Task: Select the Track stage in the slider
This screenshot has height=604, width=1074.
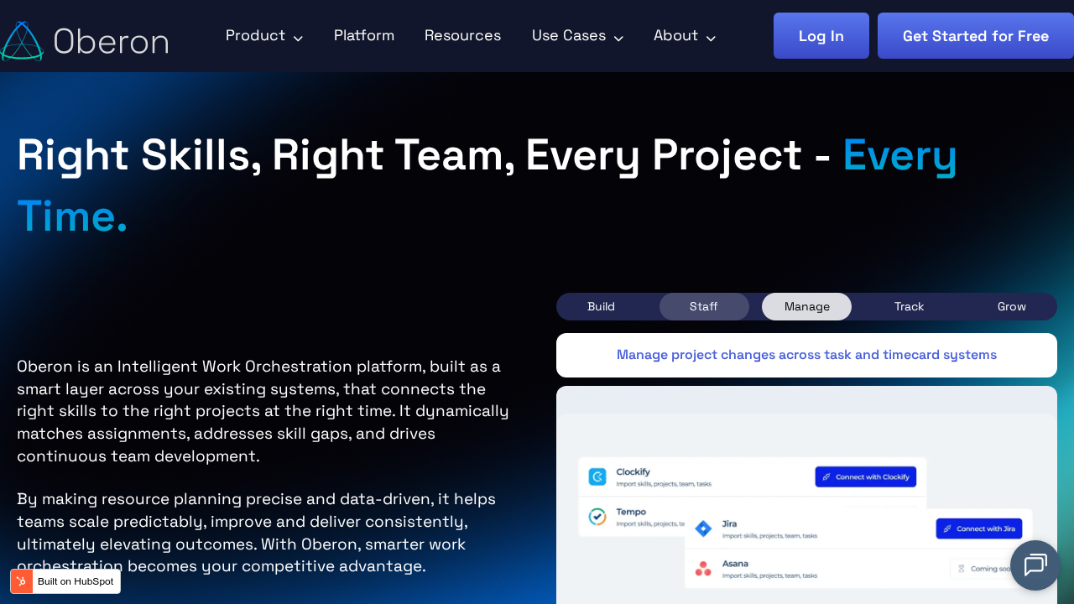Action: [909, 306]
